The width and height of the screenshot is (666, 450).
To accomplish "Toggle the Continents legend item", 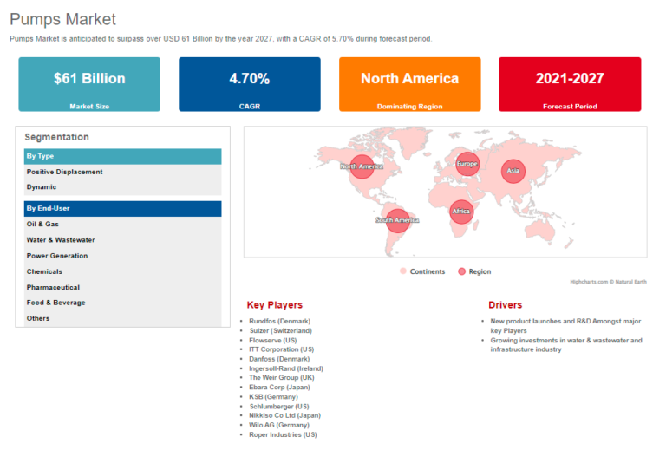I will pos(421,271).
